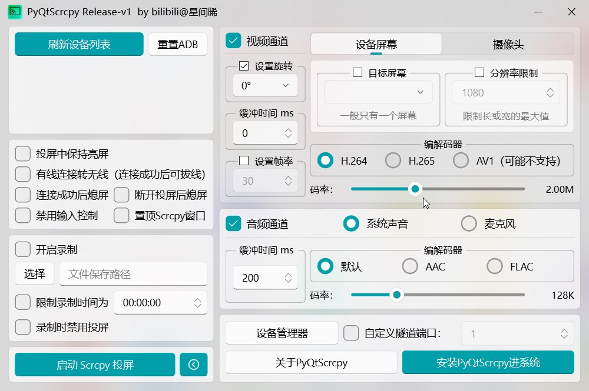Click the 文件保存路径 input field

(x=133, y=274)
